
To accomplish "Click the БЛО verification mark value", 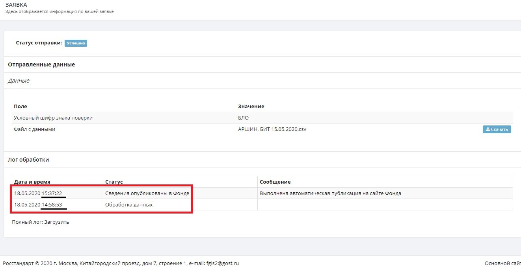I will coord(244,118).
